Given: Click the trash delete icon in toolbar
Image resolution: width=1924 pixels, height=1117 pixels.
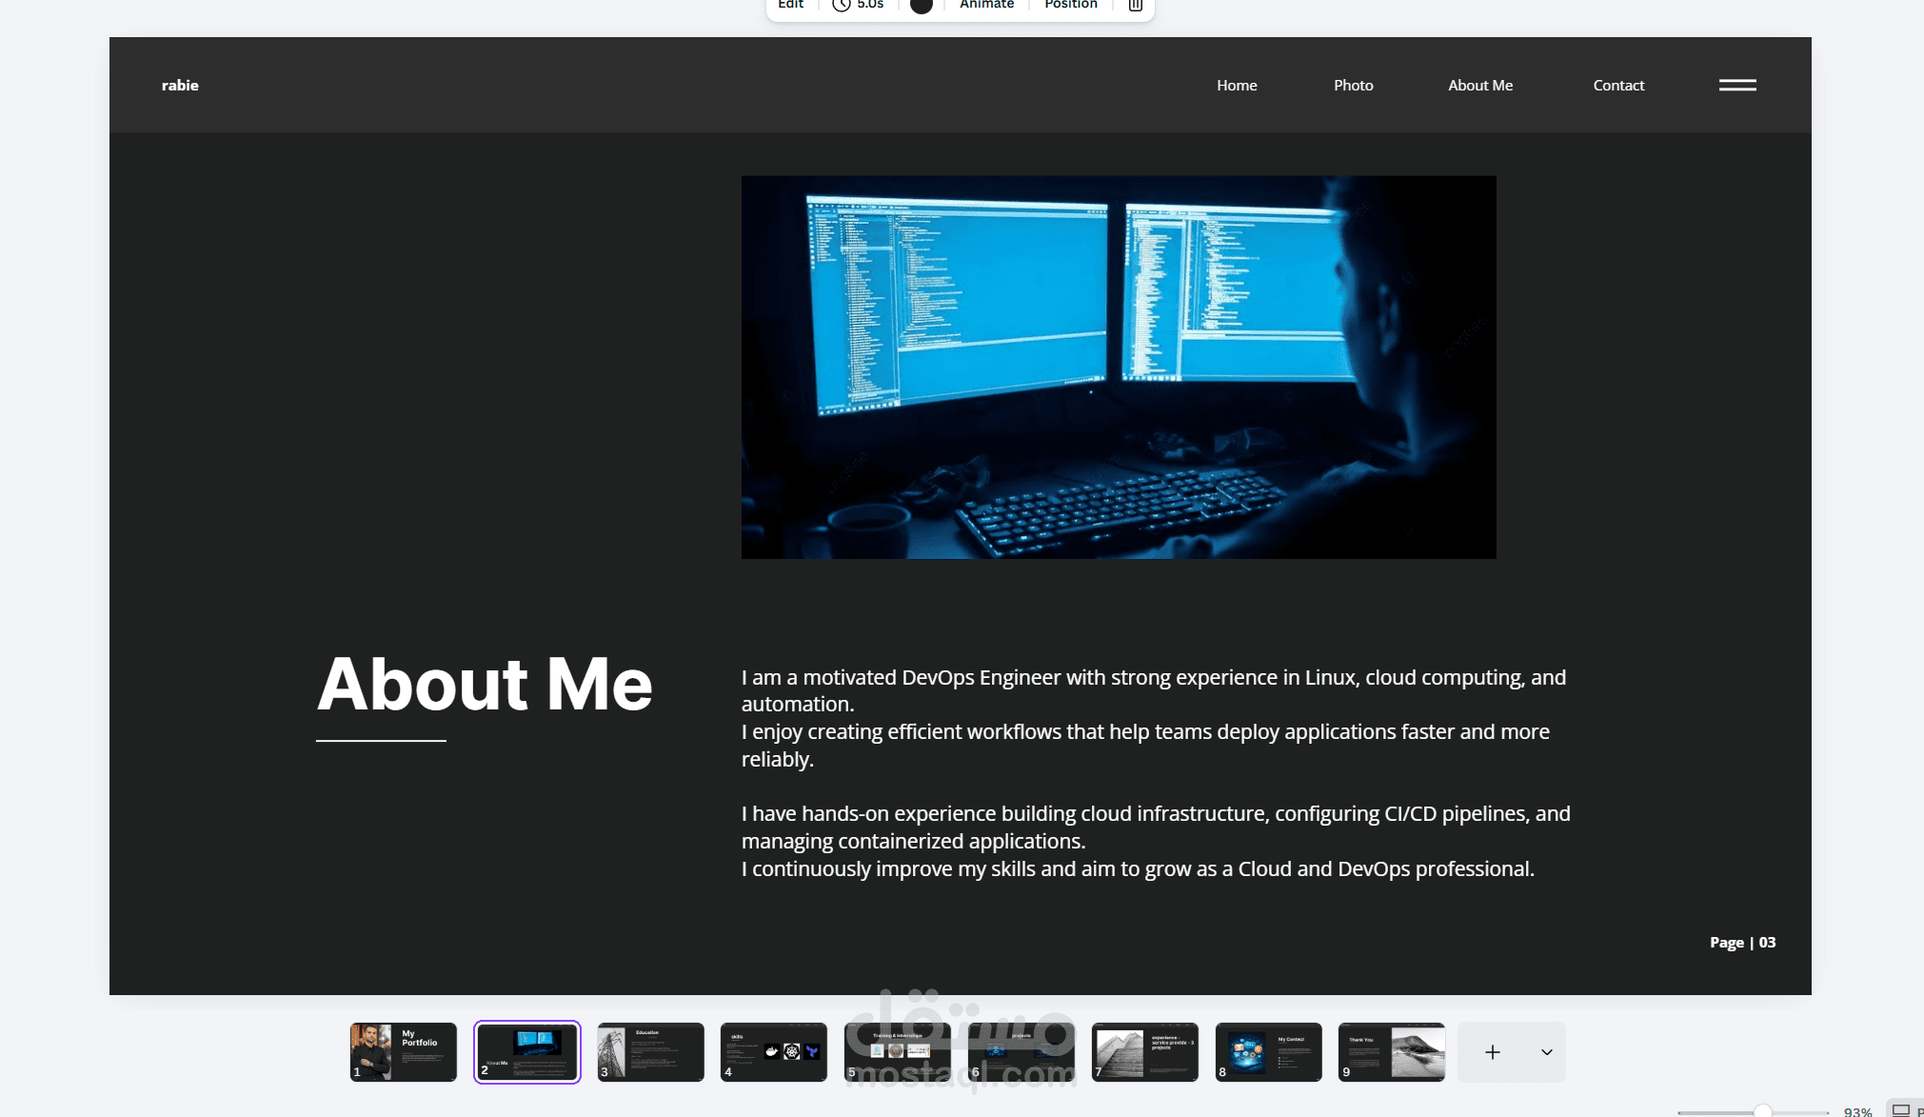Looking at the screenshot, I should (x=1135, y=5).
